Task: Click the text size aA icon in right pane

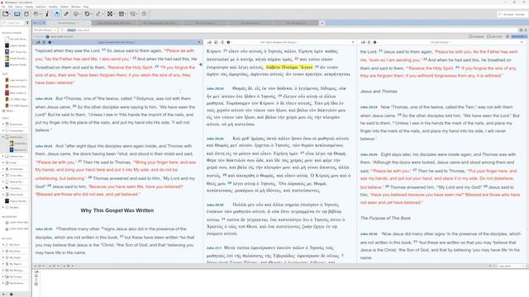Action: [x=363, y=42]
